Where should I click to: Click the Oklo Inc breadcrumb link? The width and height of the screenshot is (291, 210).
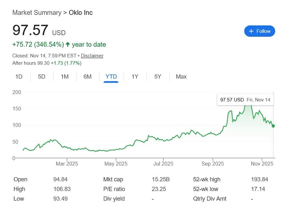click(x=80, y=12)
